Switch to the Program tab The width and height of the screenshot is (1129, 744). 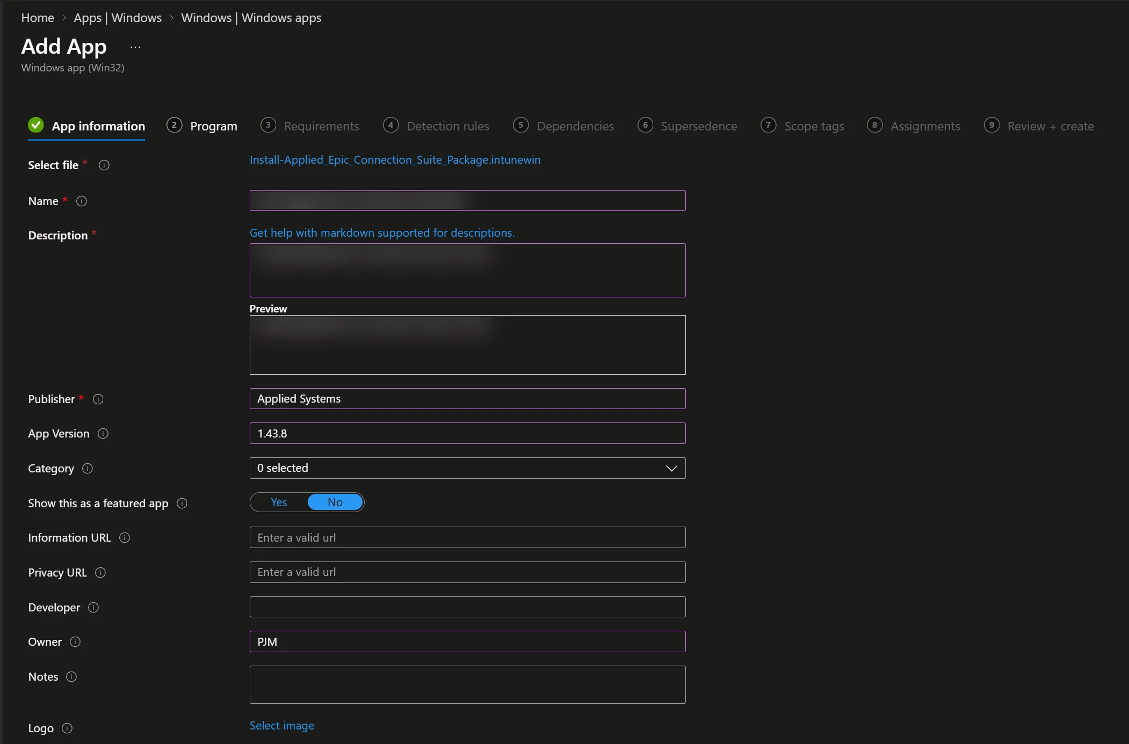(202, 126)
